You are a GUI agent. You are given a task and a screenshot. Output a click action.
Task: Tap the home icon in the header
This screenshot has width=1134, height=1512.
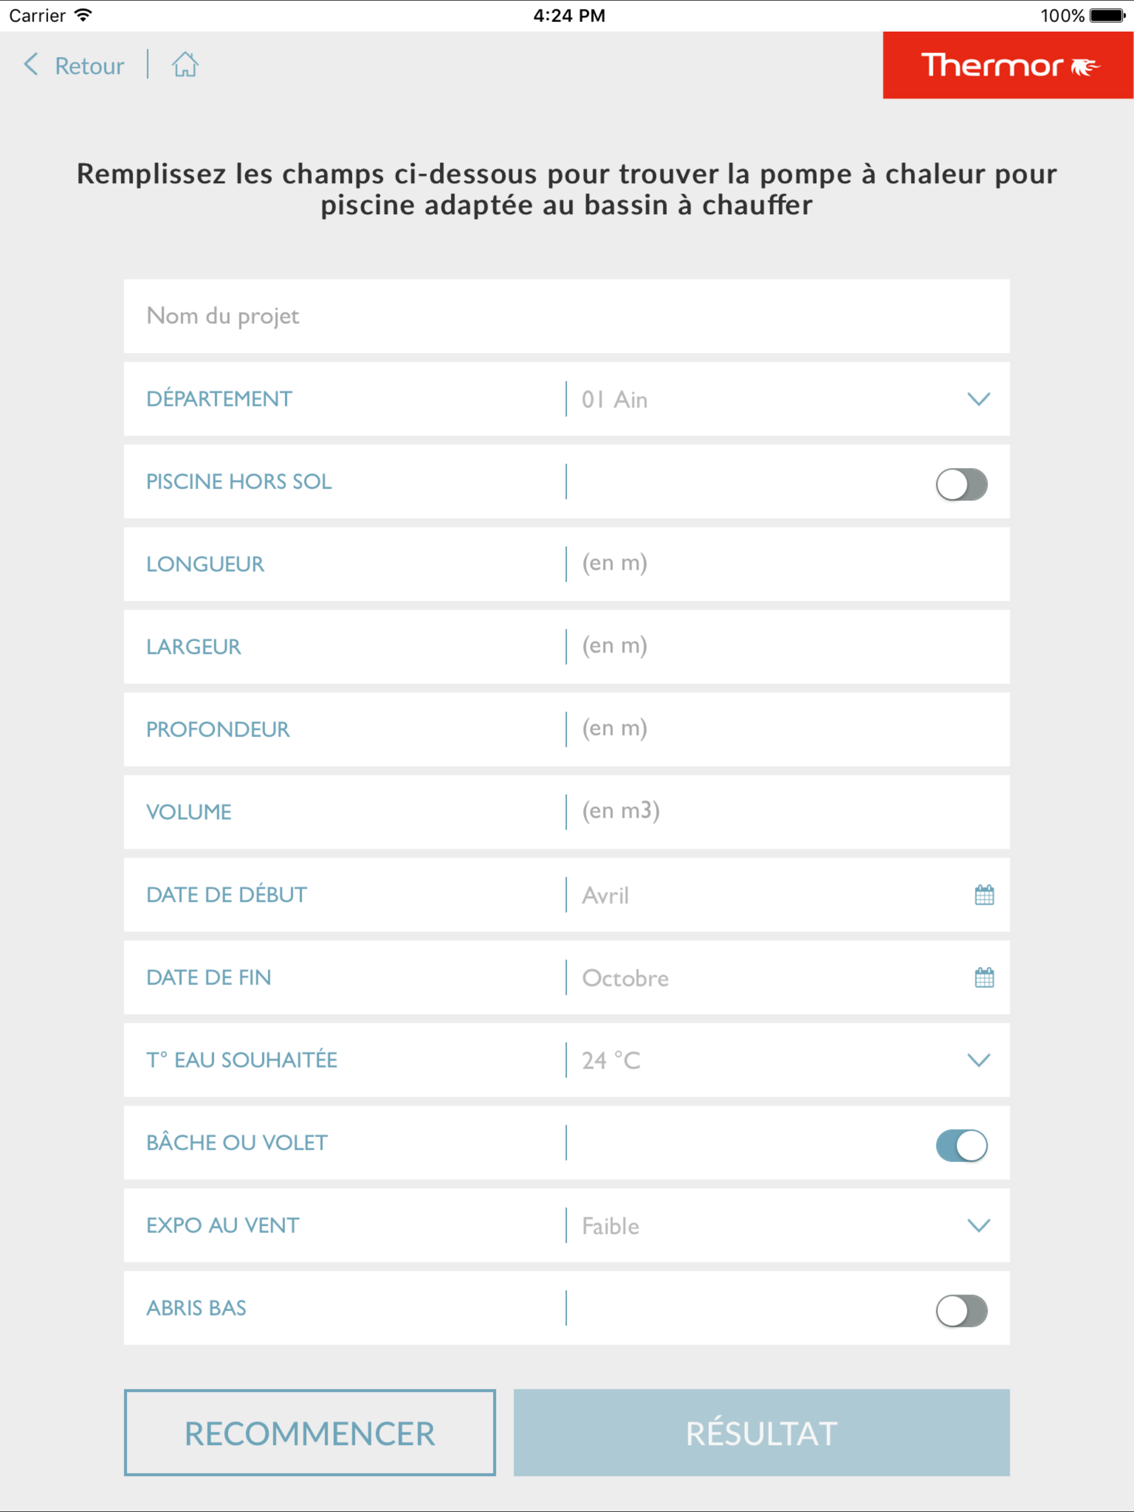(x=185, y=65)
